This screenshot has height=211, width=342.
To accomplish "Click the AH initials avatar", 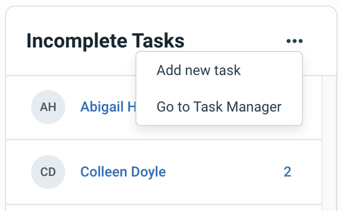I will [48, 107].
